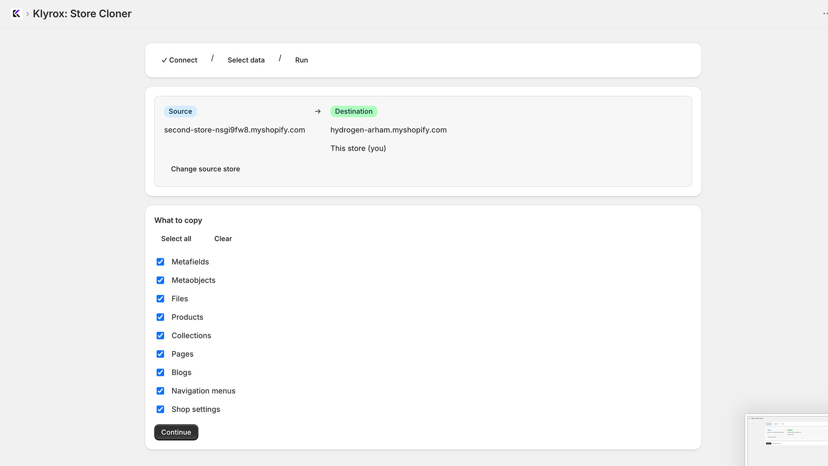Image resolution: width=828 pixels, height=466 pixels.
Task: Click the breadcrumb chevron next to the logo
Action: tap(27, 14)
